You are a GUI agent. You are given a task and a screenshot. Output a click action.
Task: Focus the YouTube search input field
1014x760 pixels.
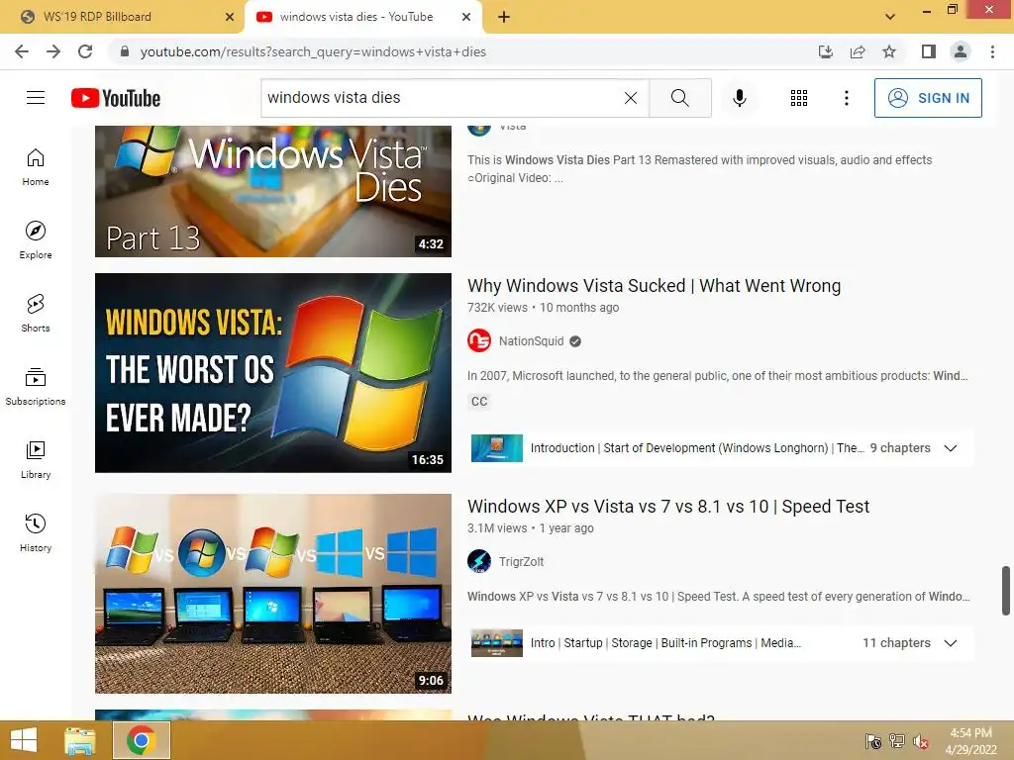443,98
